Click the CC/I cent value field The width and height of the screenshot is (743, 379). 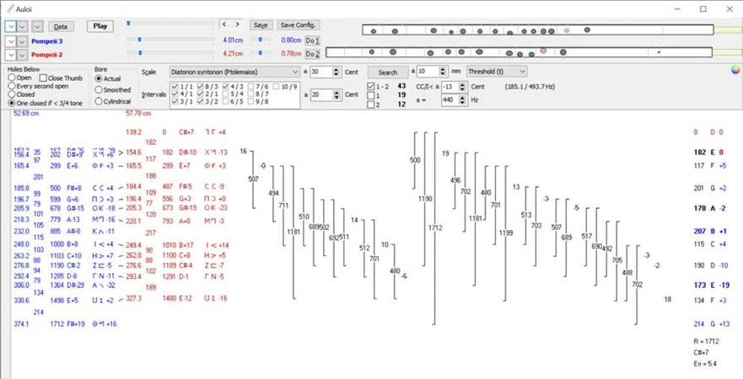click(x=450, y=87)
